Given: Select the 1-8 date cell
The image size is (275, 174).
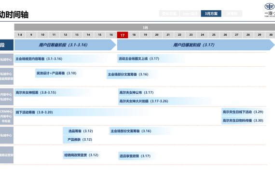Looking at the screenshot, I should [x=20, y=35].
